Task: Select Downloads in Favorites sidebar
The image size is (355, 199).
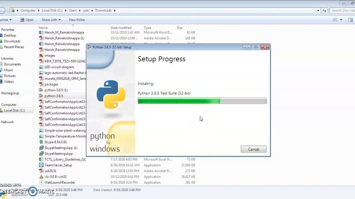Action: point(12,41)
